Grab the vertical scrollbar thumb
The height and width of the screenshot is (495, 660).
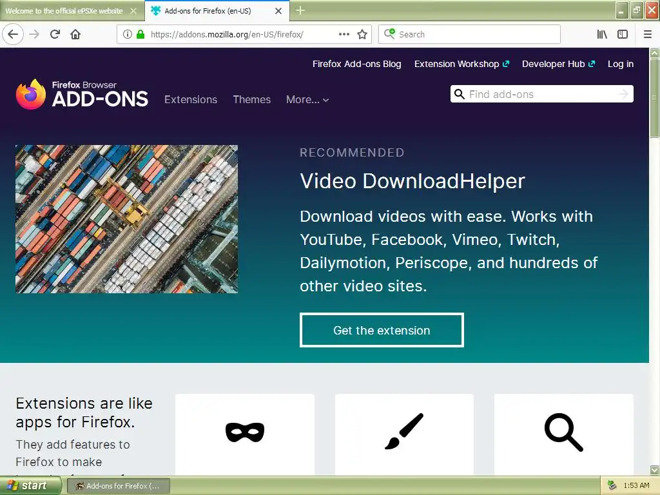coord(654,98)
